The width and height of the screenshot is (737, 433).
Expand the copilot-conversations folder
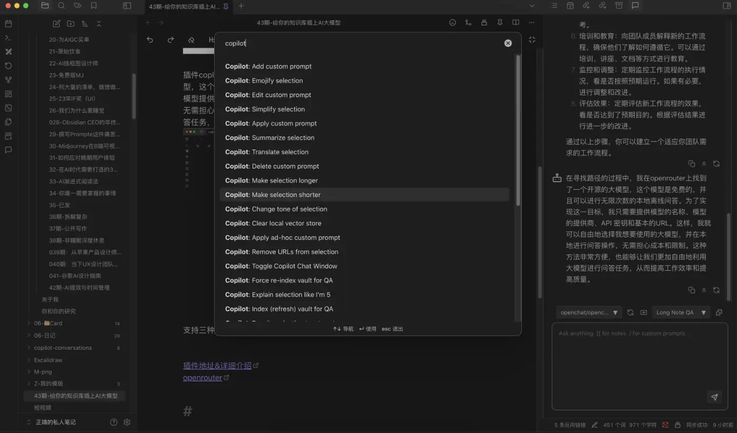tap(29, 348)
